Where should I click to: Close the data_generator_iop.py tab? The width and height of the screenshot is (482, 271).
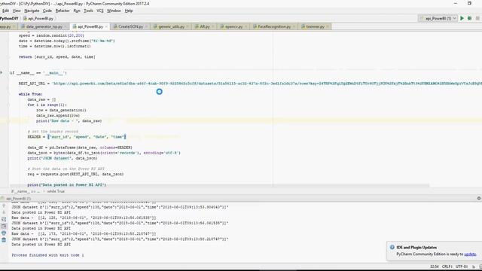point(66,27)
